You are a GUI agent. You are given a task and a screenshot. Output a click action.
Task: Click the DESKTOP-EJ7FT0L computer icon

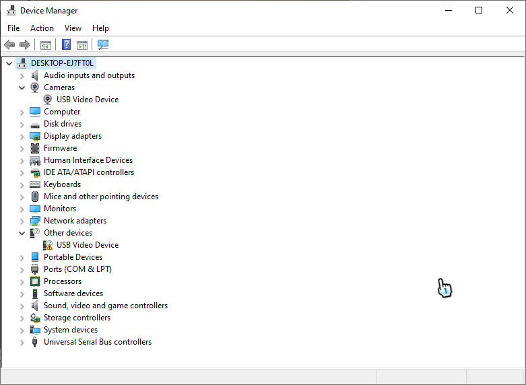(x=22, y=63)
